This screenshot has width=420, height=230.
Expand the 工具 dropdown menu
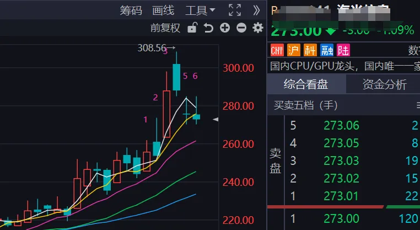[200, 10]
